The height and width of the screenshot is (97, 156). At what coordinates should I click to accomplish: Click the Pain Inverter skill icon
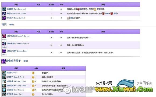[x=4, y=9]
